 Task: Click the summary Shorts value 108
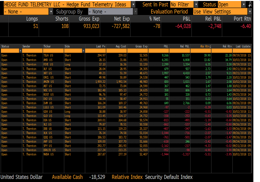(x=65, y=26)
